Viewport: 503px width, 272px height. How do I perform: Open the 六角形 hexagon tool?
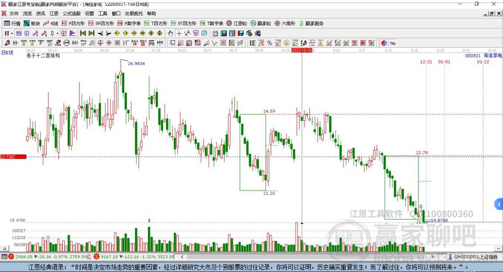(285, 24)
